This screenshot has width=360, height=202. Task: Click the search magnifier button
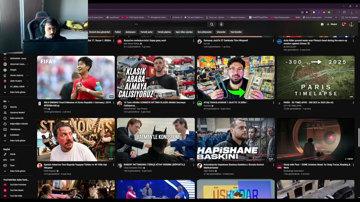click(x=211, y=24)
